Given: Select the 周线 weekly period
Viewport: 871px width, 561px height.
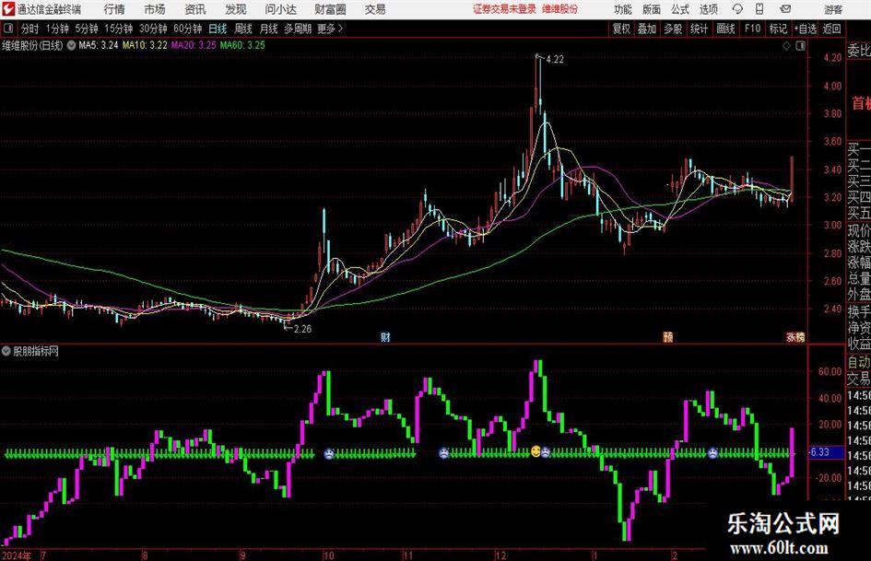Looking at the screenshot, I should click(x=243, y=29).
